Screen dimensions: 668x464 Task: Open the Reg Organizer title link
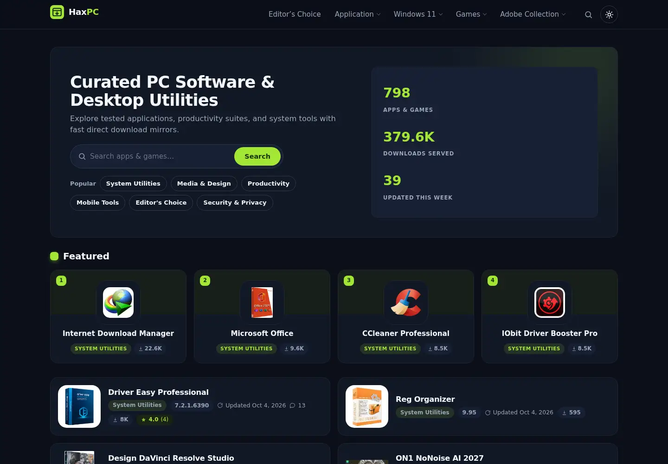coord(425,400)
